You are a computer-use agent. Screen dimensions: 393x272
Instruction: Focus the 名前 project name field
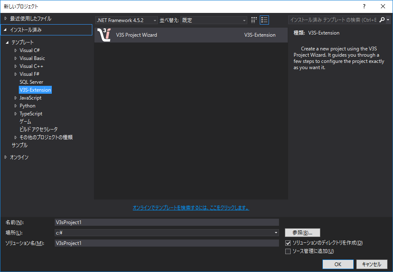point(167,222)
